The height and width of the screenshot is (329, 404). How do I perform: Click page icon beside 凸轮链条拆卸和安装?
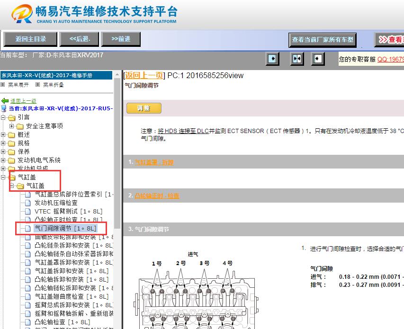point(28,245)
